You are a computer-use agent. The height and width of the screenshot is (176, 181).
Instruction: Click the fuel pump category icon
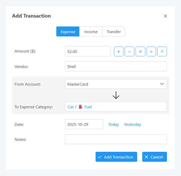click(80, 107)
